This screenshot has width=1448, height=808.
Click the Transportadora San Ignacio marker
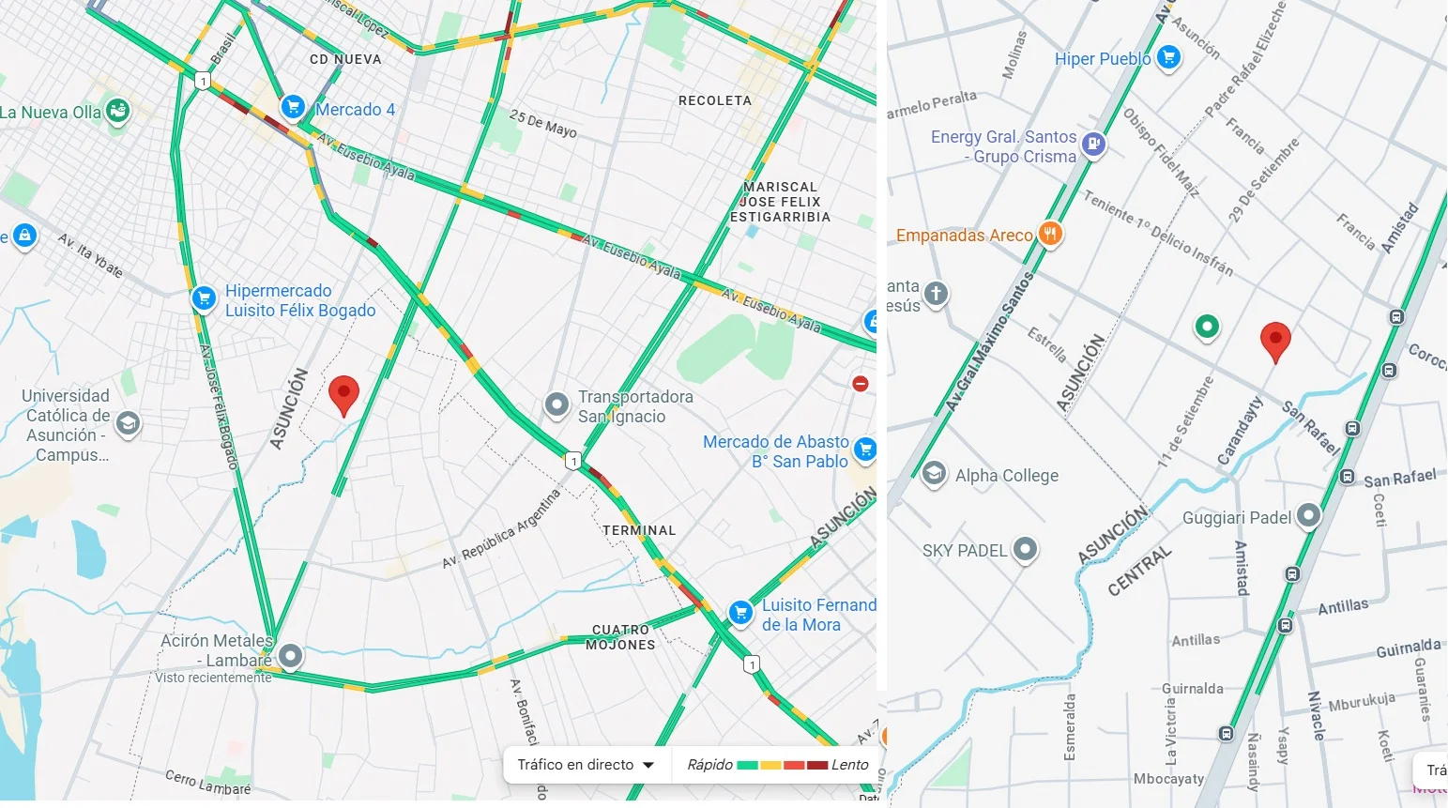[x=557, y=405]
